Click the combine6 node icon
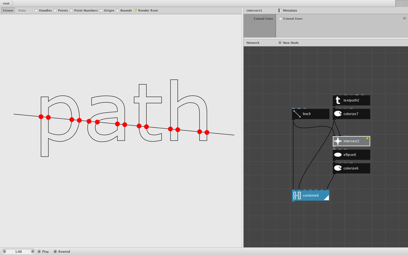The width and height of the screenshot is (408, 255). click(x=297, y=195)
